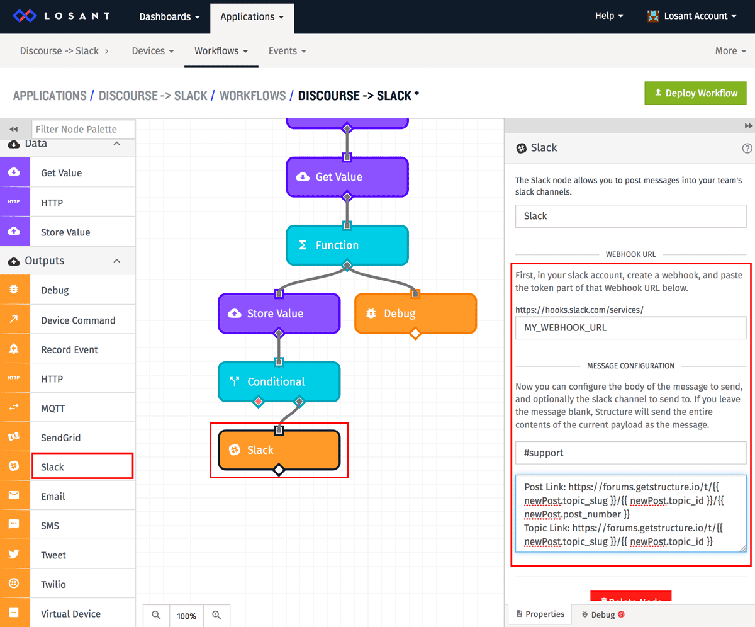Choose Virtual Device label in Outputs list
This screenshot has height=627, width=755.
(70, 614)
